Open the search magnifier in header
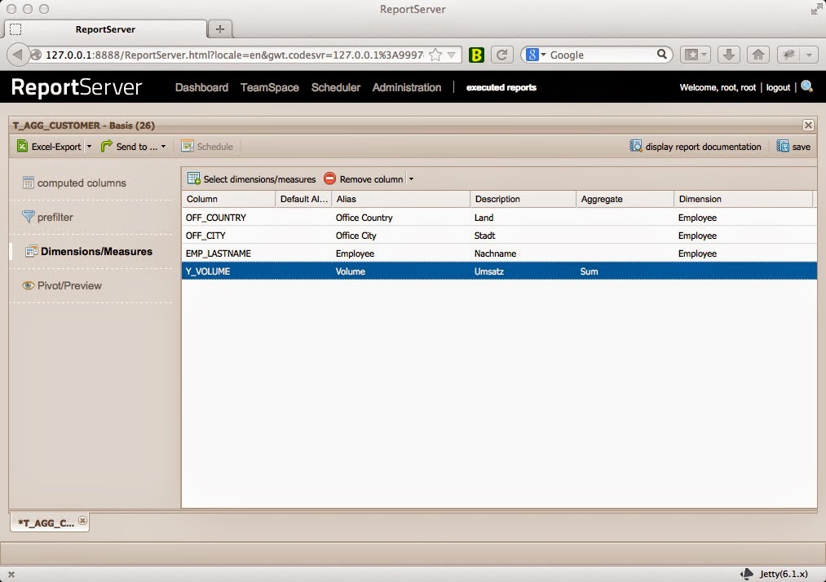 click(x=807, y=86)
